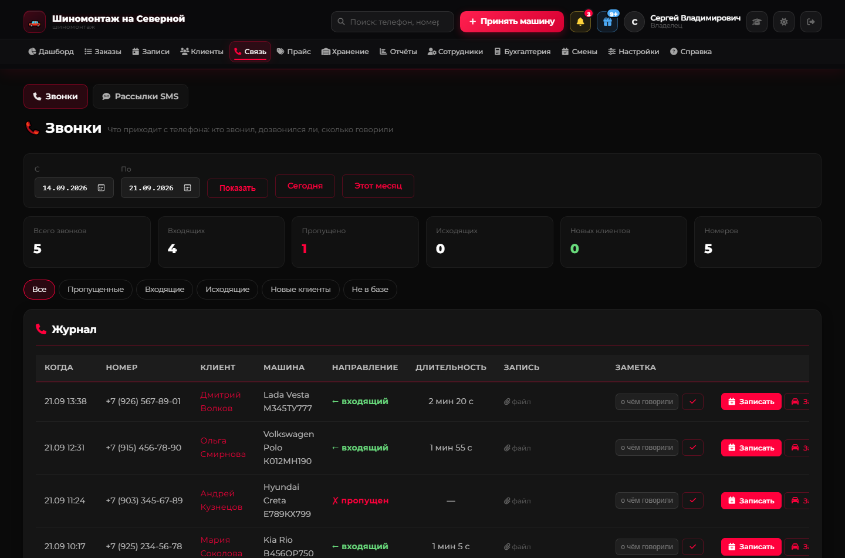Open Справка help page
The width and height of the screenshot is (845, 558).
click(x=691, y=52)
